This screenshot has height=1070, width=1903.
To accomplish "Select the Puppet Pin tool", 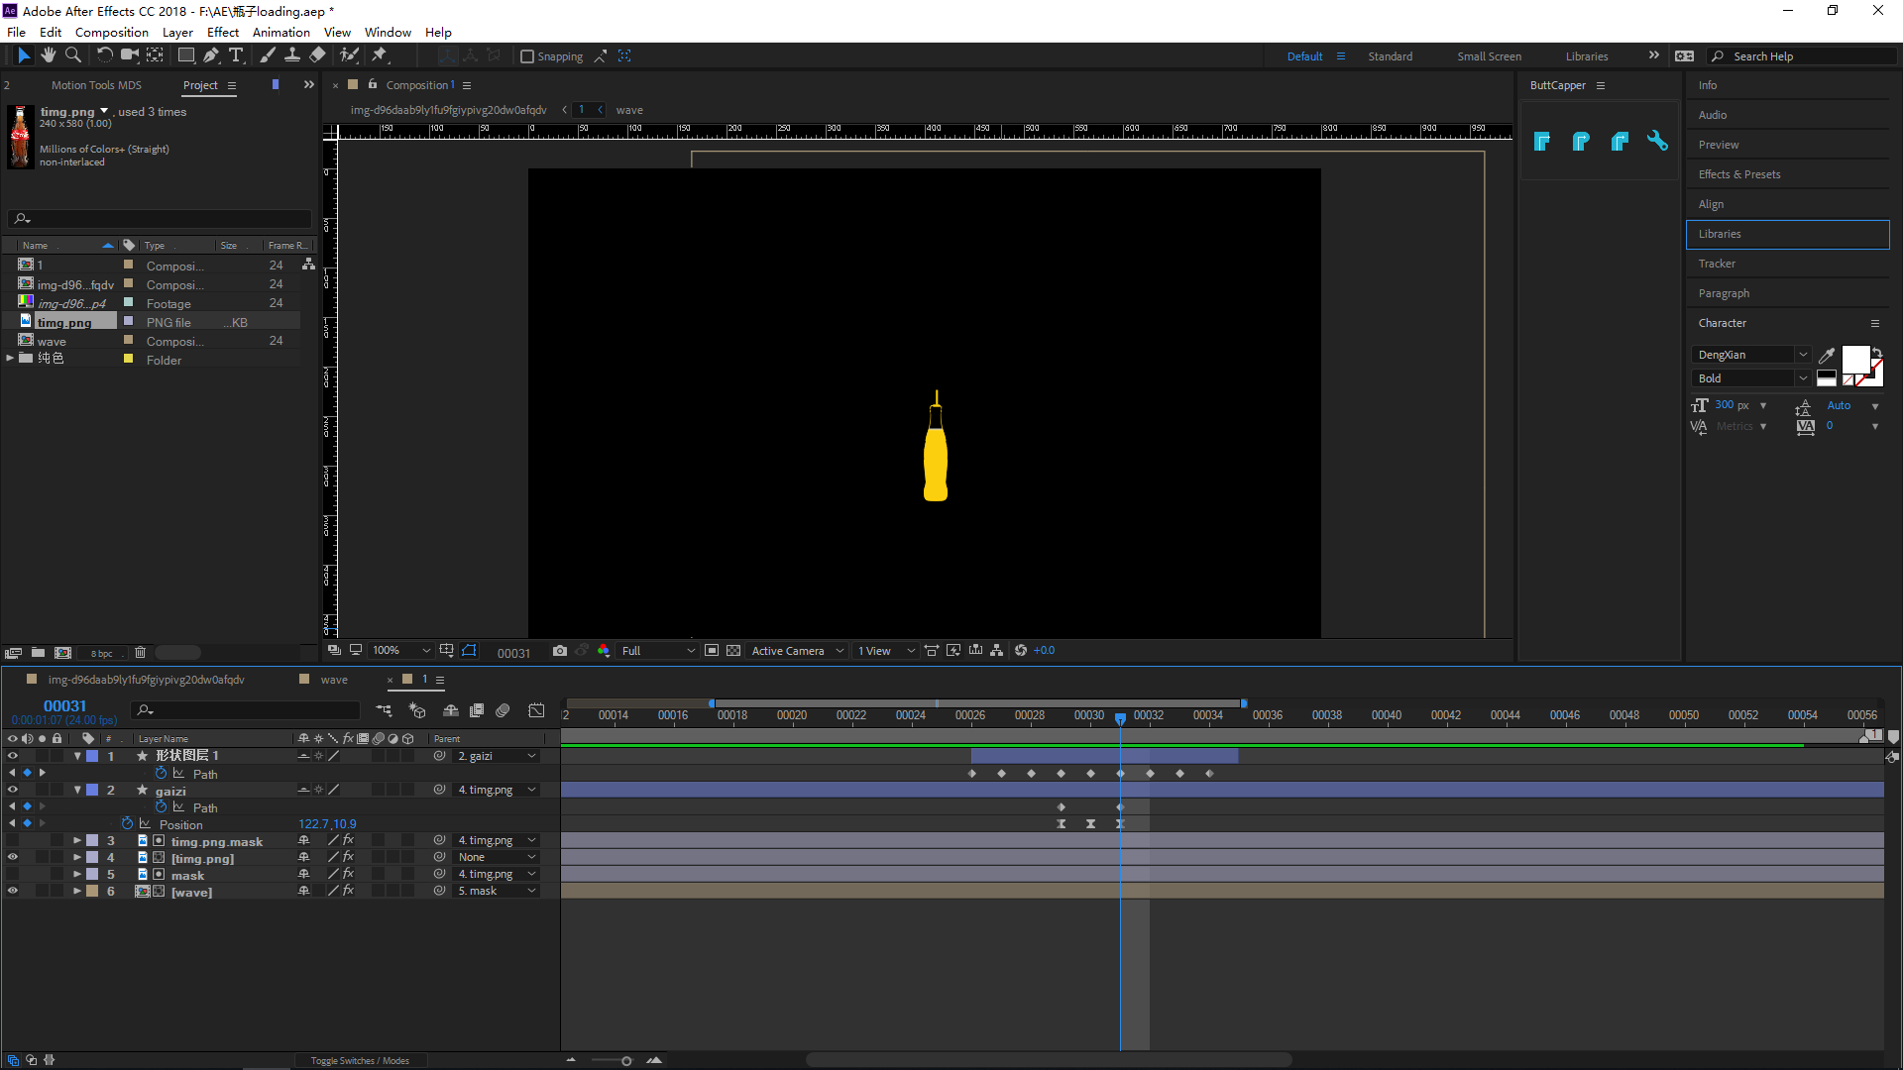I will tap(380, 55).
